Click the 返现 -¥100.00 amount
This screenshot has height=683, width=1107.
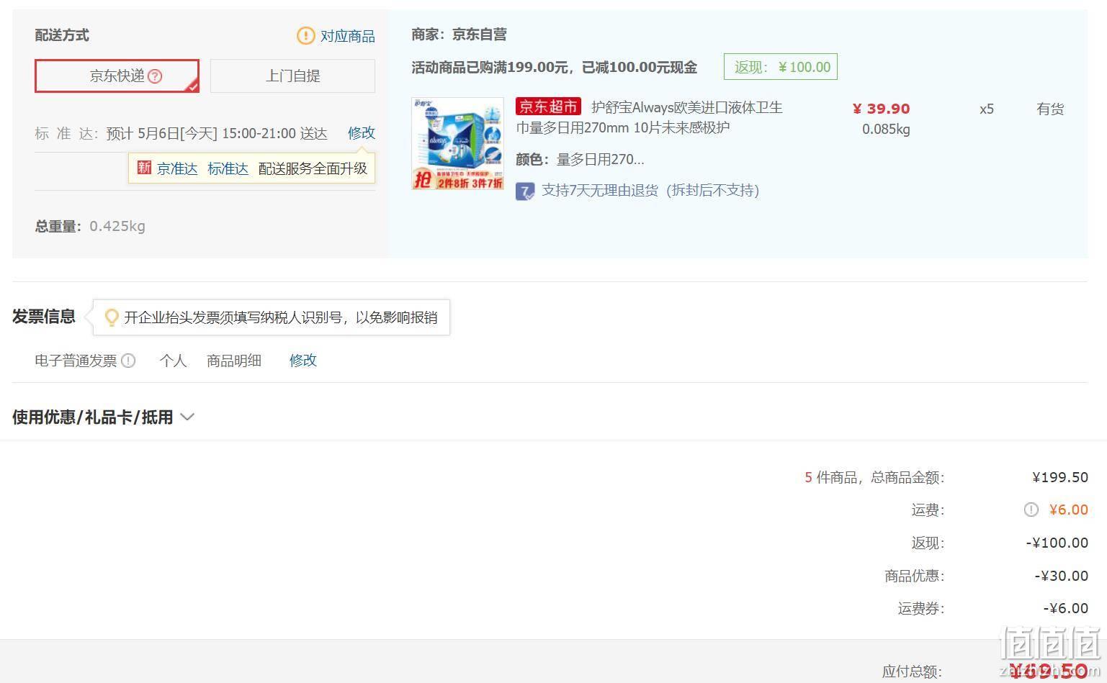coord(1057,543)
